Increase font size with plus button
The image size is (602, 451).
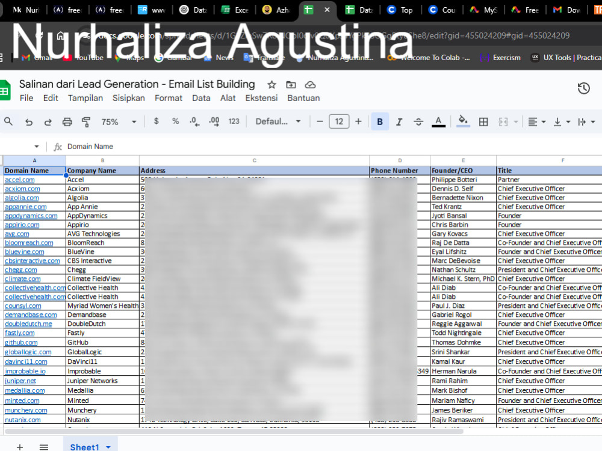click(358, 121)
